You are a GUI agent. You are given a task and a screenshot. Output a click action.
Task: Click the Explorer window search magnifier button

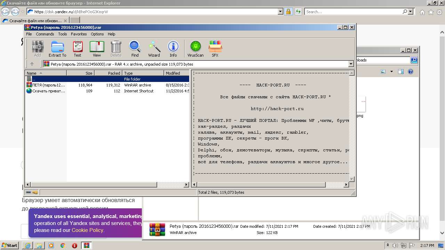point(414,60)
